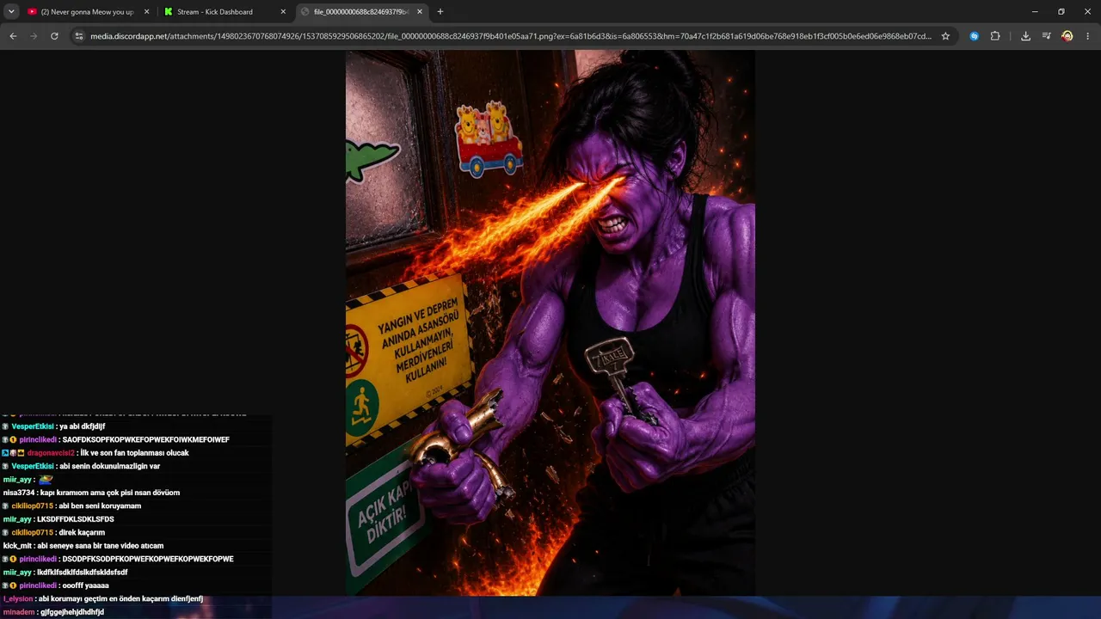Select chat message 'direk kaçarım'

point(82,533)
